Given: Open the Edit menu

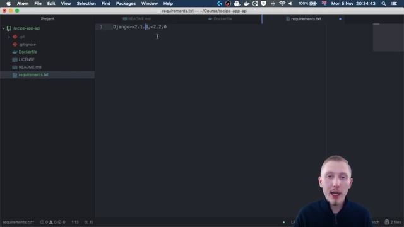Looking at the screenshot, I should pyautogui.click(x=51, y=3).
